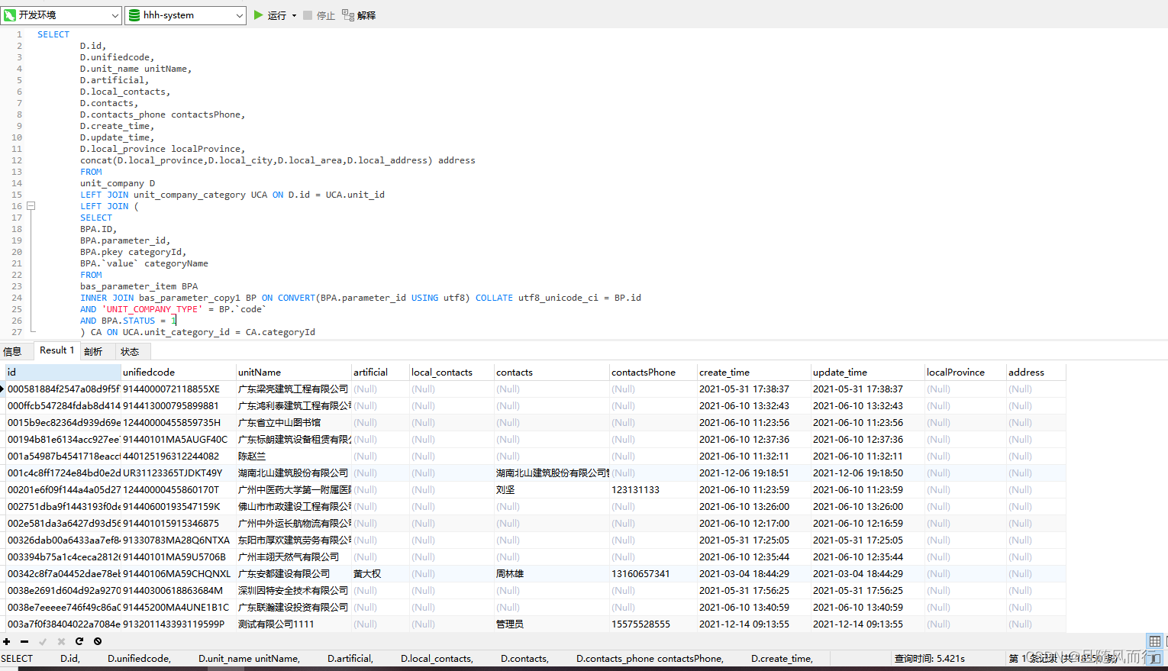Open the 开发环境 connection dropdown
1168x671 pixels.
(x=61, y=15)
